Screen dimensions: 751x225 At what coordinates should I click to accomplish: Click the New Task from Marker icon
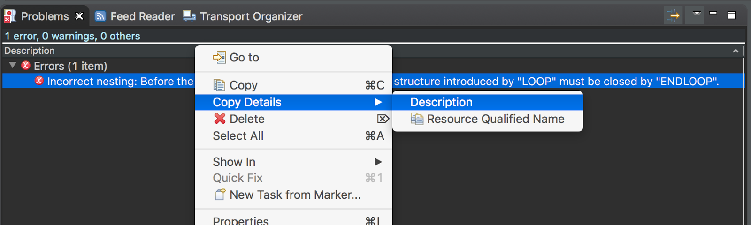pyautogui.click(x=220, y=194)
